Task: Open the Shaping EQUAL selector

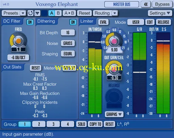Action: click(x=68, y=54)
